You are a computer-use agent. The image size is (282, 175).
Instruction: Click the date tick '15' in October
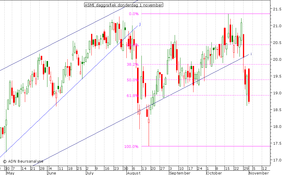click(228, 169)
